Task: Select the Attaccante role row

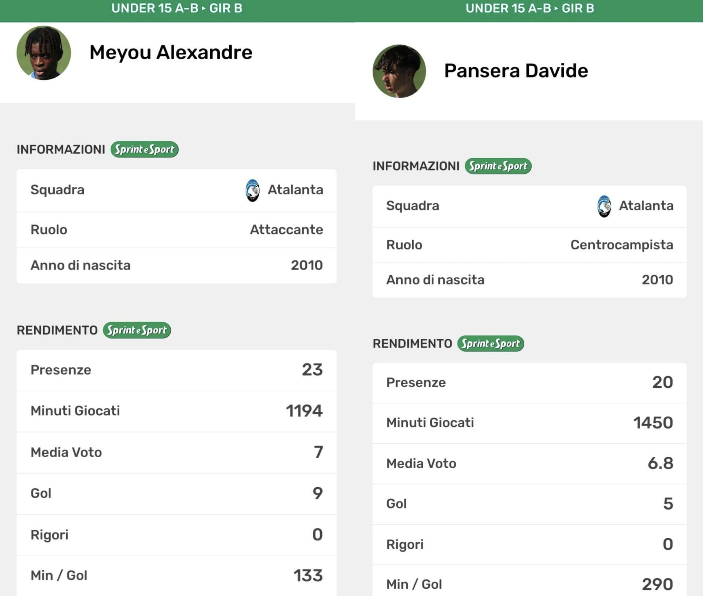Action: coord(176,230)
